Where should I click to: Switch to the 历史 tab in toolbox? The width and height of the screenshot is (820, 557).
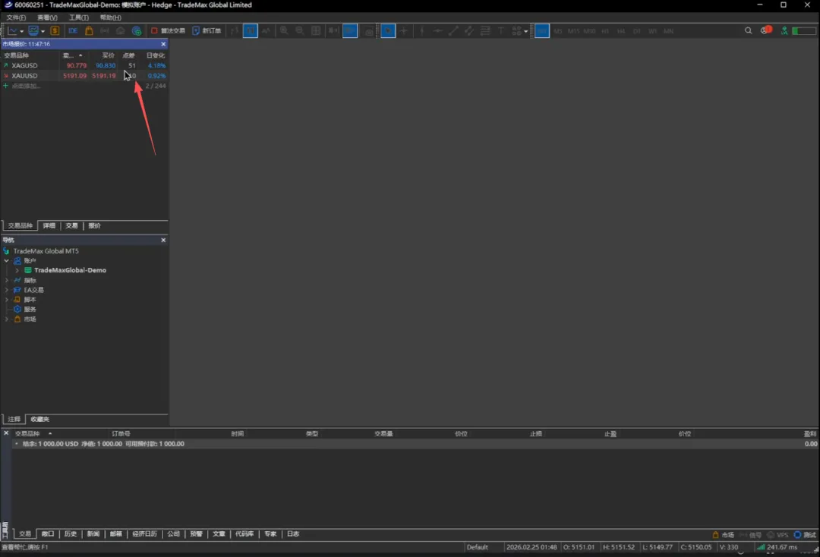tap(71, 534)
